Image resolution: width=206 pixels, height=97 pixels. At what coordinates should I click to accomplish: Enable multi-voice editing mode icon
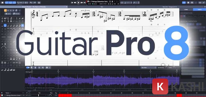(x=16, y=11)
